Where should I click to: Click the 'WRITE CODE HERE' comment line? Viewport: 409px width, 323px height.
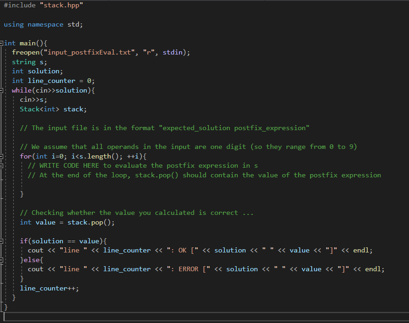tap(143, 165)
